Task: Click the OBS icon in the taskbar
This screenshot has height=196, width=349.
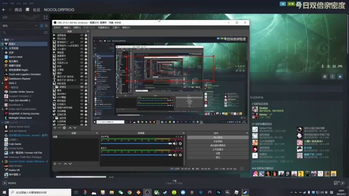Action: 147,193
